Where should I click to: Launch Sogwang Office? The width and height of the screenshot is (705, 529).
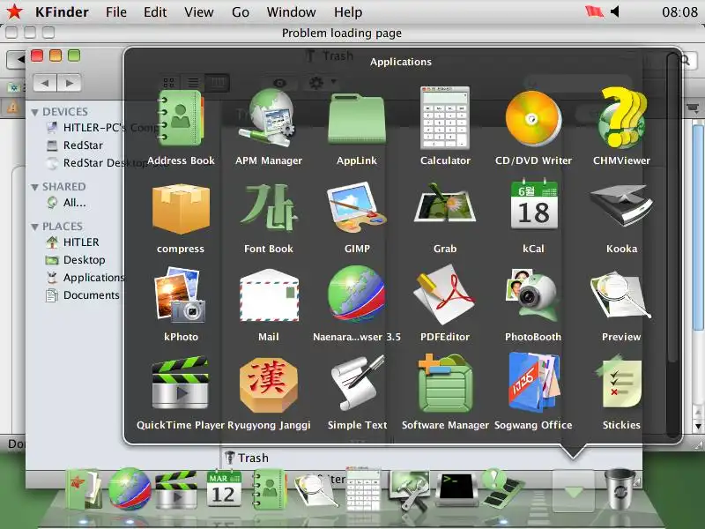(534, 383)
